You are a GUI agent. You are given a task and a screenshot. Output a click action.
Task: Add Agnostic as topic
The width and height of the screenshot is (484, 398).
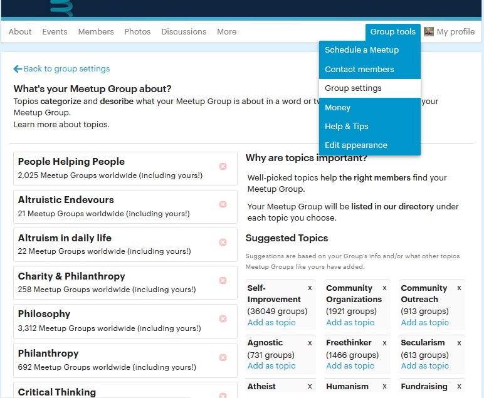(271, 366)
